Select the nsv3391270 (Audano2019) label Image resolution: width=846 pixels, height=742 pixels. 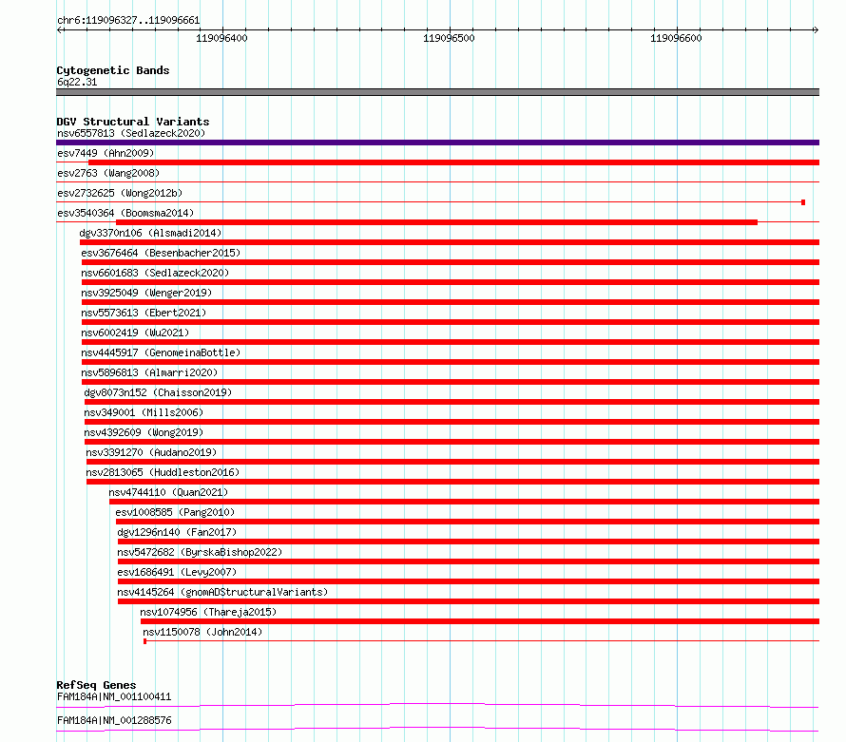coord(151,452)
